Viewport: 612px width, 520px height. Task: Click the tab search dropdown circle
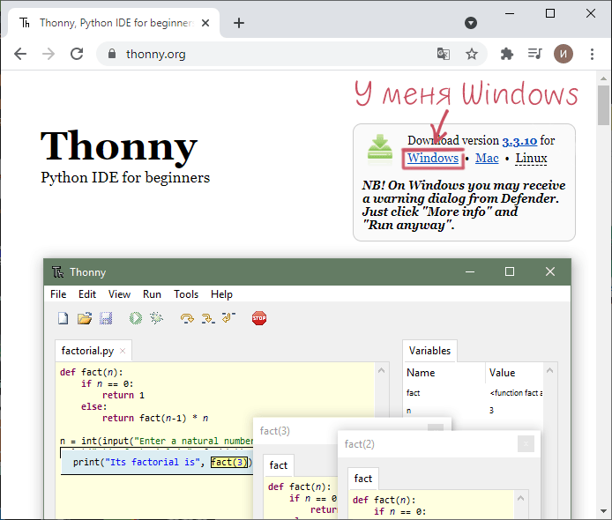tap(471, 23)
